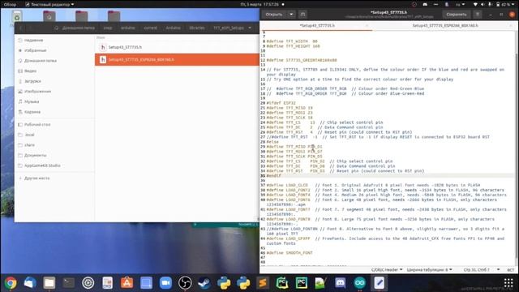This screenshot has width=519, height=292.
Task: Open the line and column position dropdown
Action: pos(482,270)
